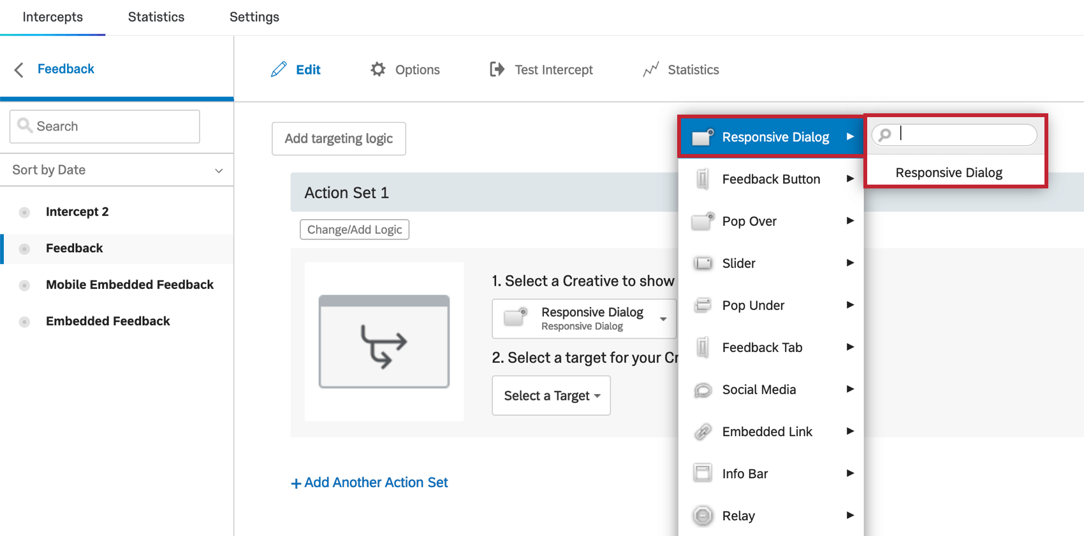Click the Feedback Tab creative icon
Viewport: 1084px width, 536px height.
(703, 347)
